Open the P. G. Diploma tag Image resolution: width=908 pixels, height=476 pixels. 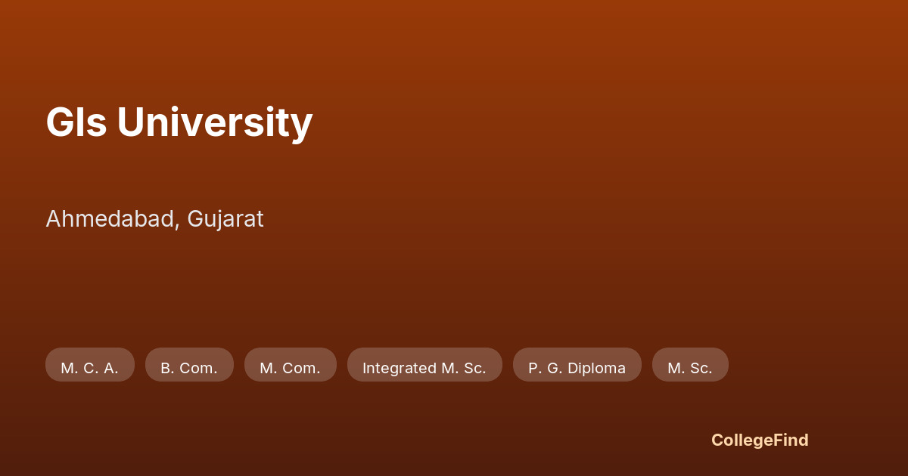click(x=577, y=368)
